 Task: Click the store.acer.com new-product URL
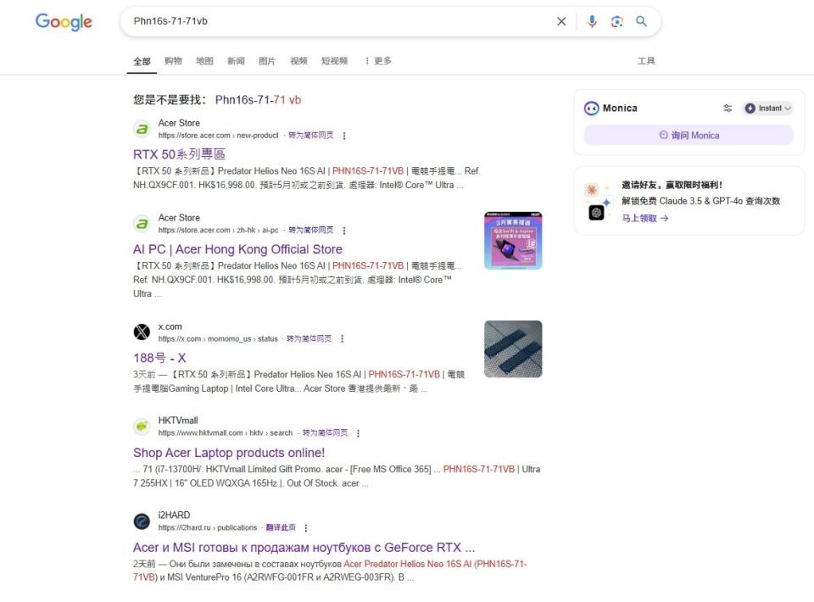pyautogui.click(x=218, y=136)
